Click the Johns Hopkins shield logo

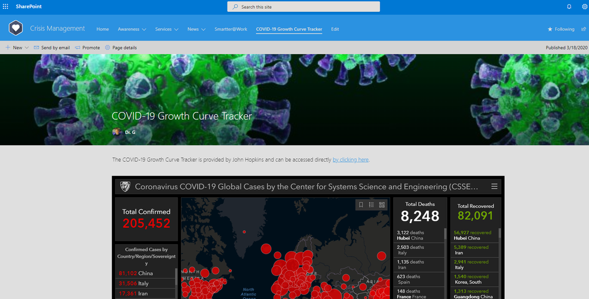pos(125,187)
